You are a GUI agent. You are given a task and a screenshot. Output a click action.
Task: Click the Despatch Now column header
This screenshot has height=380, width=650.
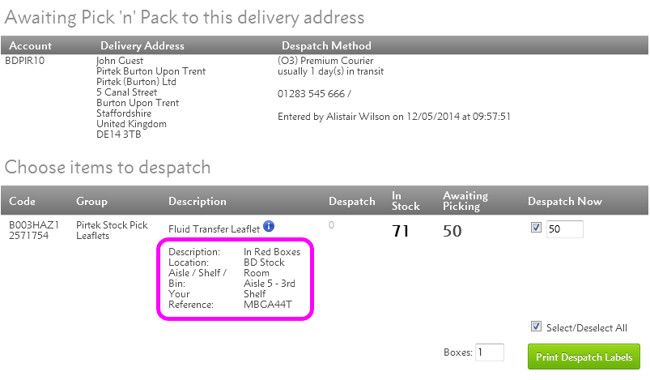tap(565, 201)
